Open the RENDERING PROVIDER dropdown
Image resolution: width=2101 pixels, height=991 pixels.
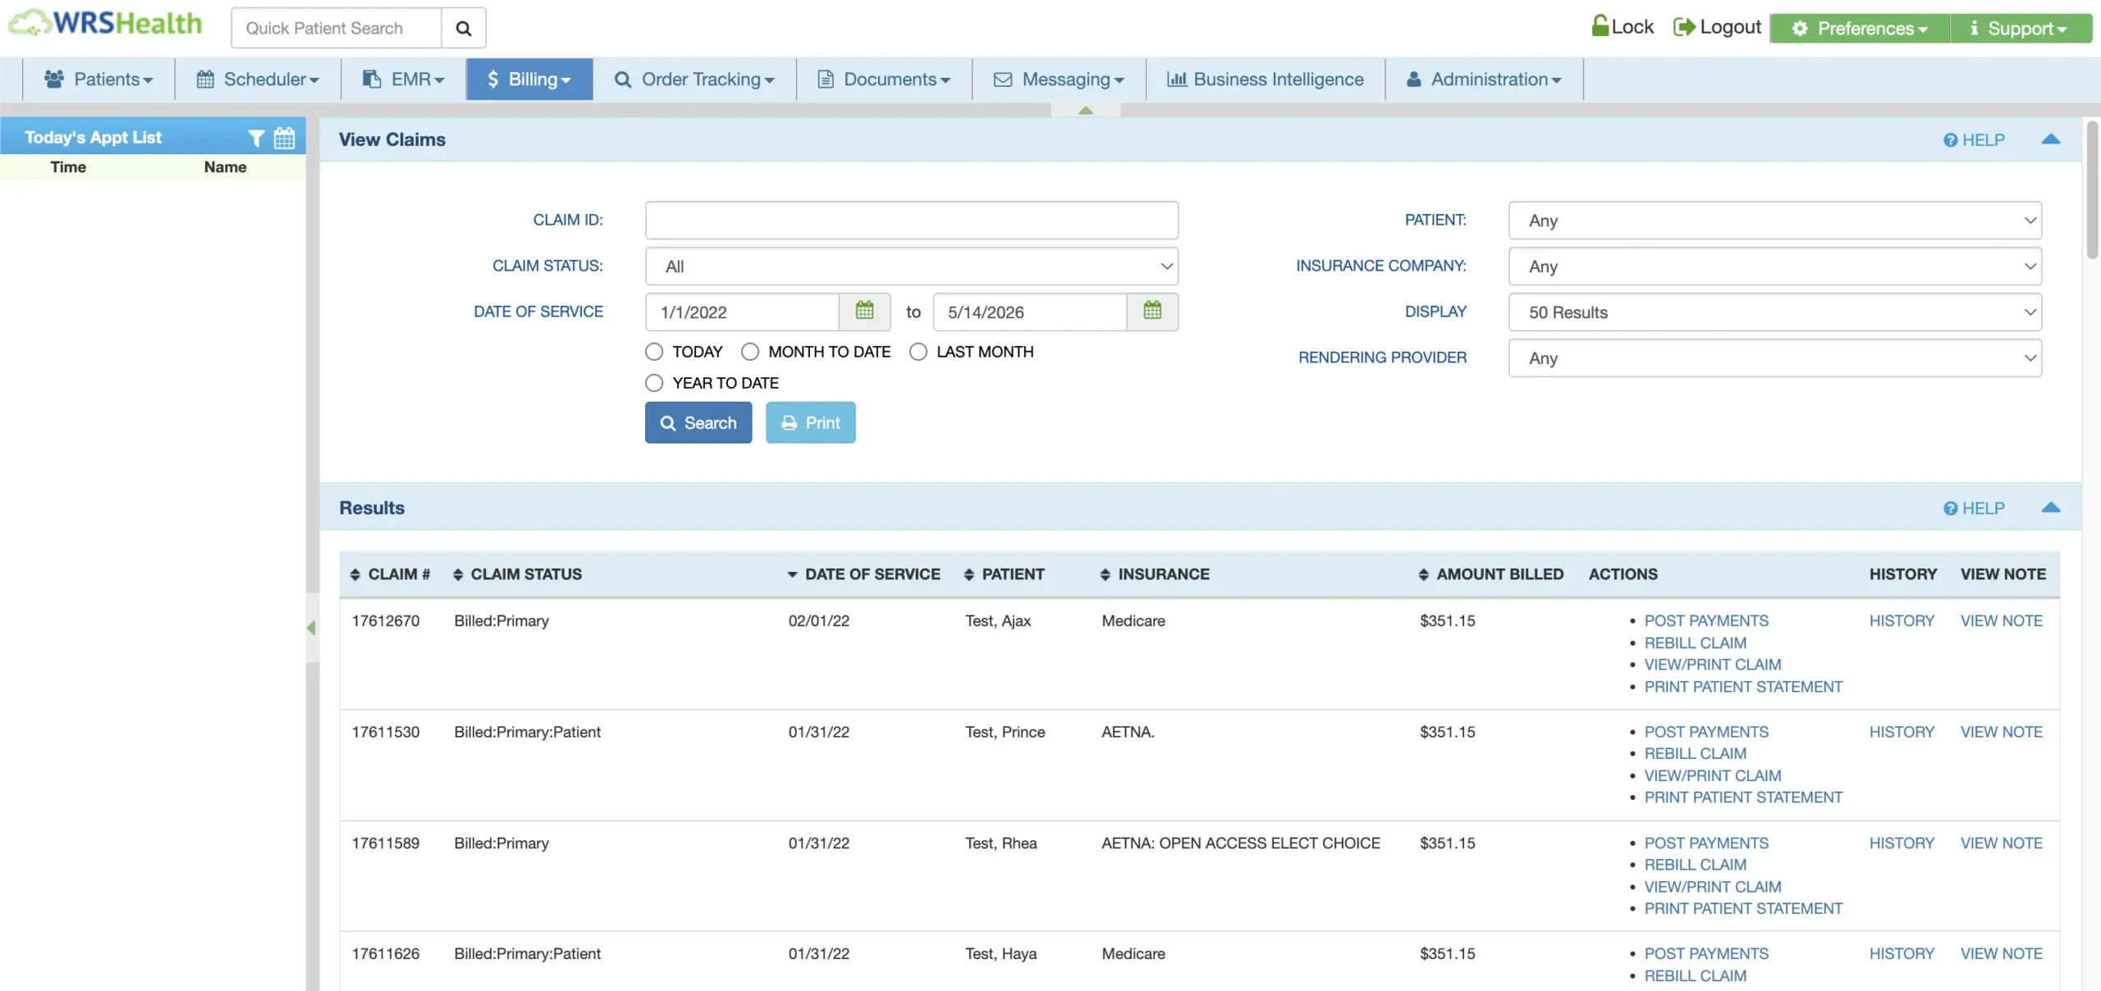click(x=1775, y=358)
